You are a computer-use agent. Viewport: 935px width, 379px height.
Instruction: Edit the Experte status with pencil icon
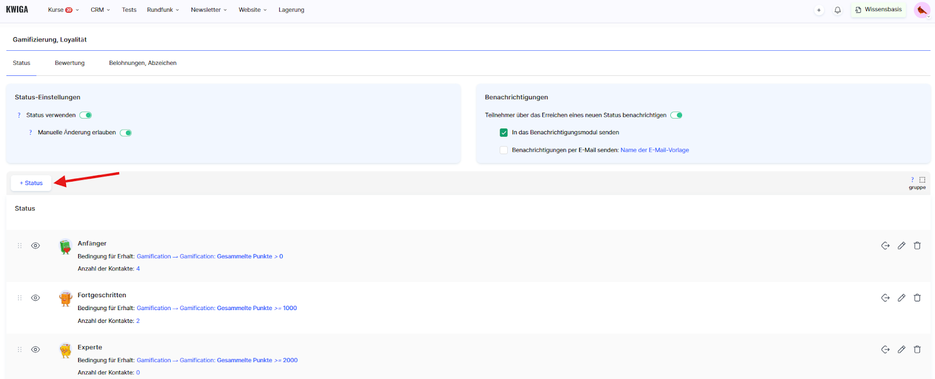click(x=901, y=349)
